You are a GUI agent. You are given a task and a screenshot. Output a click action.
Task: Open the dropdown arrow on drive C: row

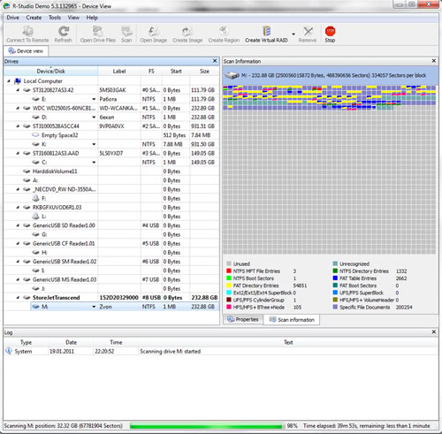(94, 163)
